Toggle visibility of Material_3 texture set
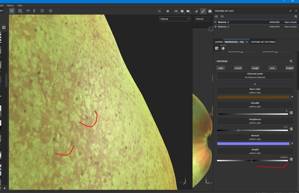The height and width of the screenshot is (193, 299). pyautogui.click(x=216, y=27)
